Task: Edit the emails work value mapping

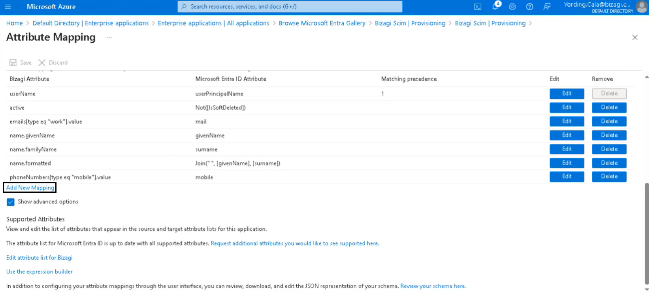Action: [x=567, y=121]
